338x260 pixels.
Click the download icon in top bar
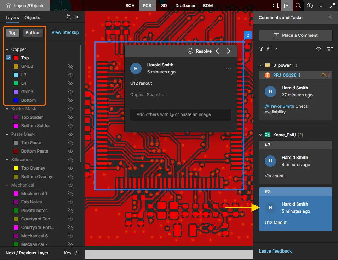click(x=321, y=6)
